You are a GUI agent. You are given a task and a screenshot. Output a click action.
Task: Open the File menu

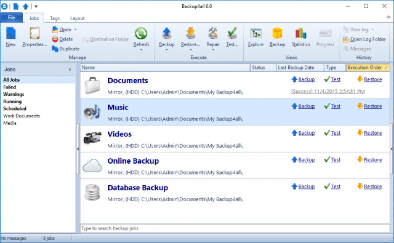coord(11,18)
